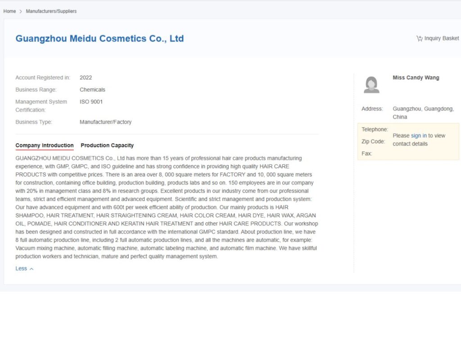Switch to Company Introduction tab
Screen dimensions: 461x345
click(45, 146)
